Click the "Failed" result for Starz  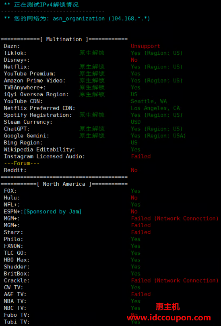(x=140, y=232)
